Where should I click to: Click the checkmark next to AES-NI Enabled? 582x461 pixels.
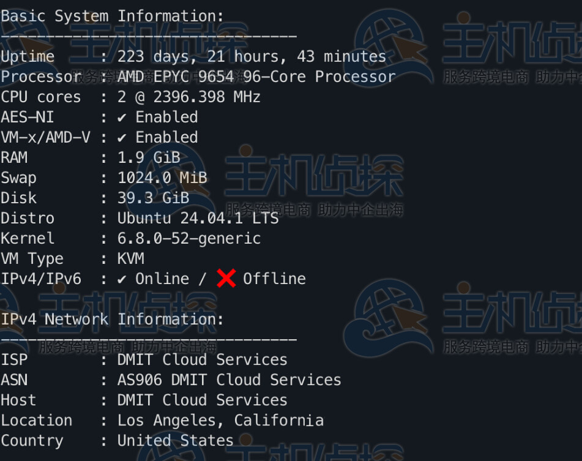pos(122,117)
